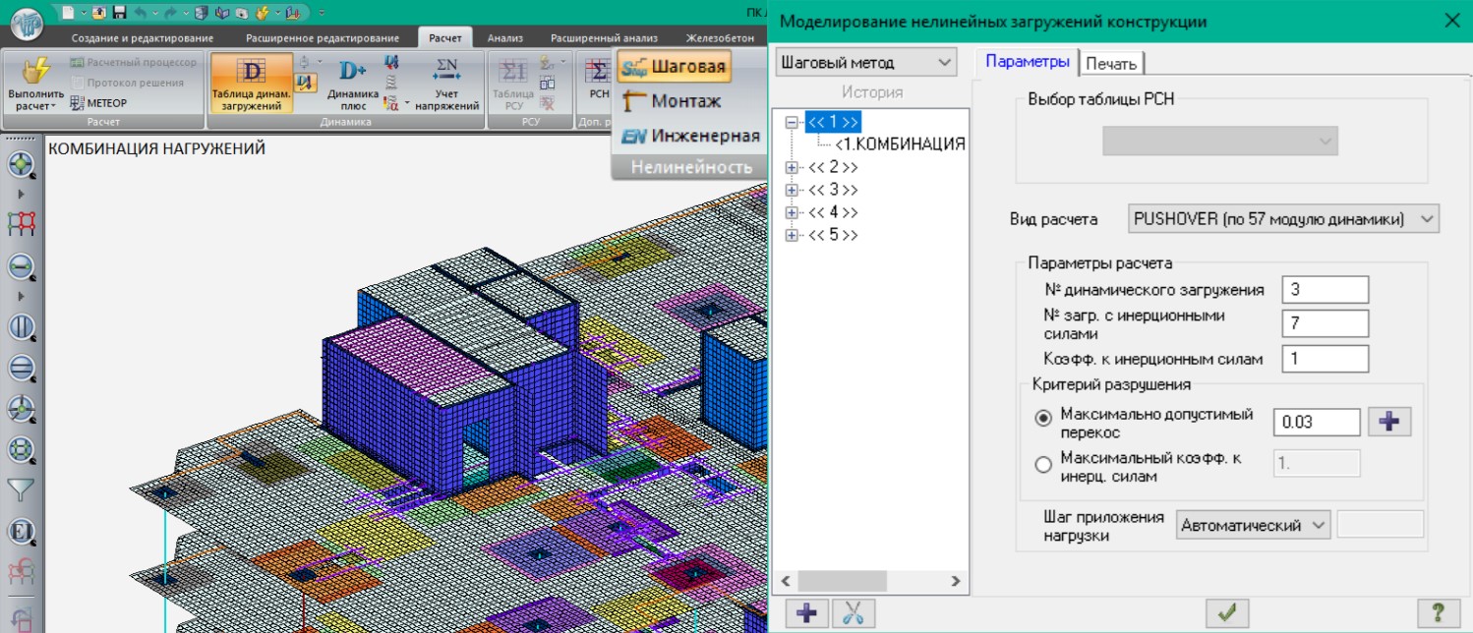Expand the << 2 >> history node
The image size is (1473, 633).
791,167
